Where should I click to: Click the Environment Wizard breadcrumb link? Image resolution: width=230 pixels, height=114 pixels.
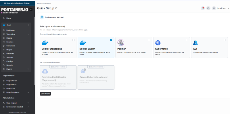coord(44,4)
